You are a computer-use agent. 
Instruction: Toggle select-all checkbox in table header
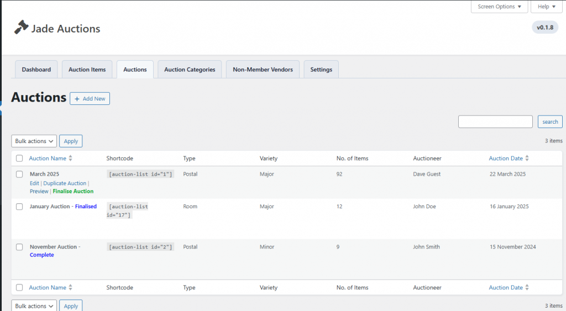19,159
